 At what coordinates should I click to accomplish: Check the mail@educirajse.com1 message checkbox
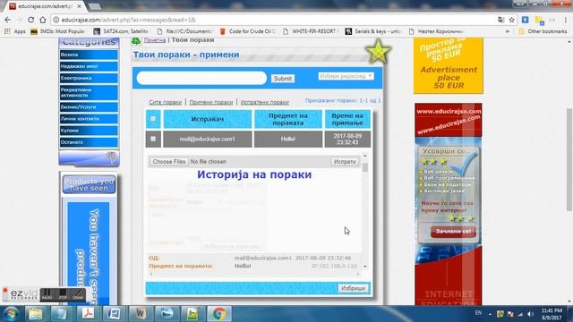click(153, 139)
